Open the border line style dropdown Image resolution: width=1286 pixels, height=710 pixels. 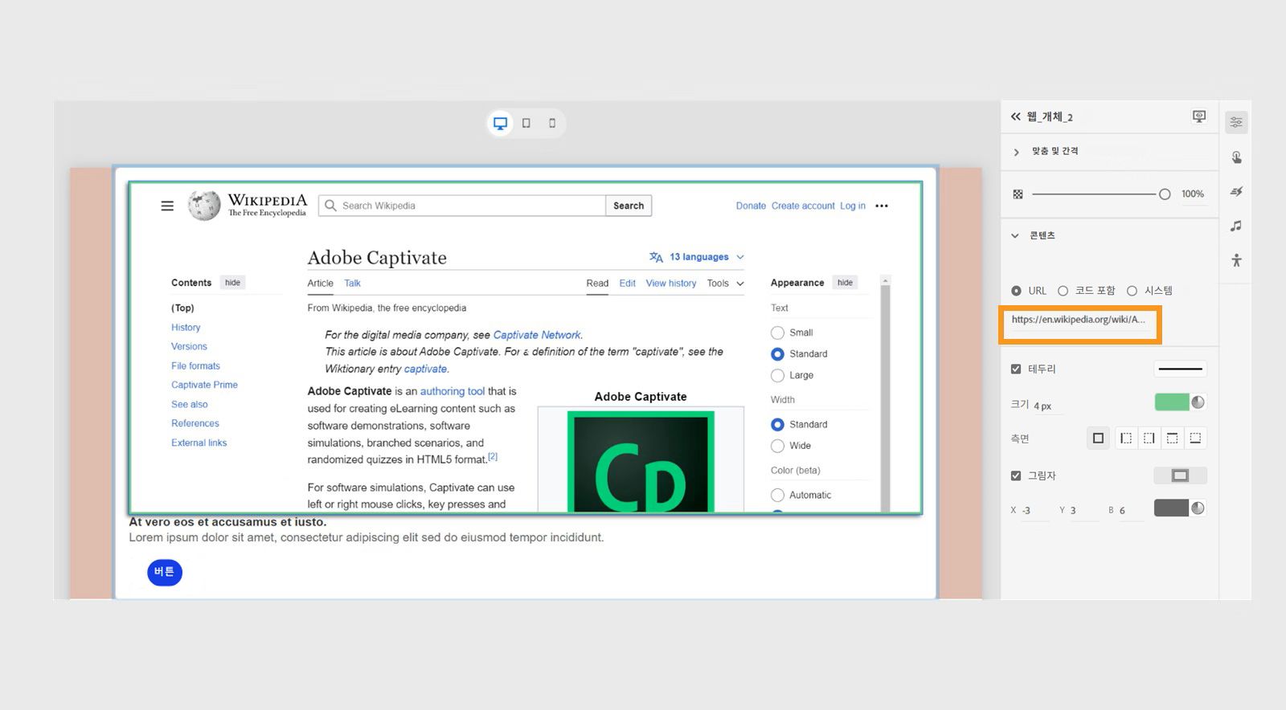tap(1180, 369)
